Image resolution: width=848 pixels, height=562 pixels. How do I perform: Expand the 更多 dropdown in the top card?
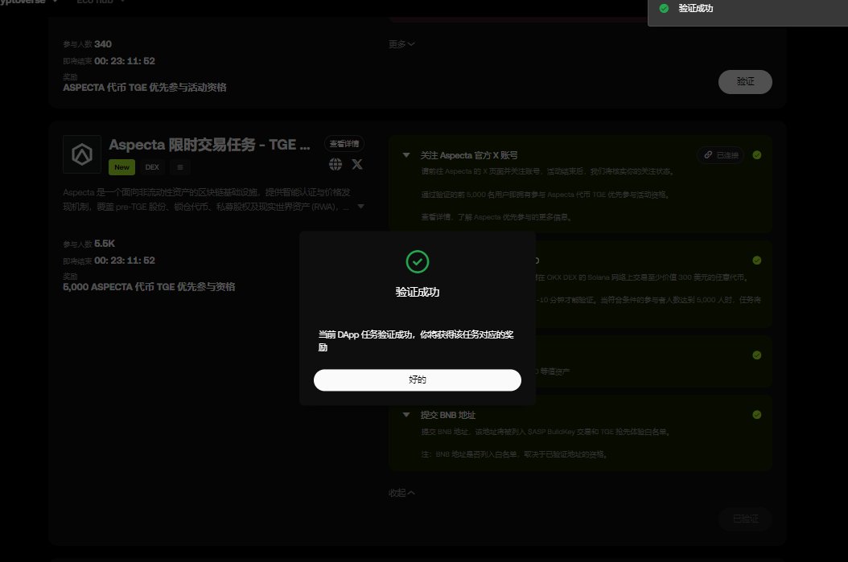pyautogui.click(x=401, y=43)
